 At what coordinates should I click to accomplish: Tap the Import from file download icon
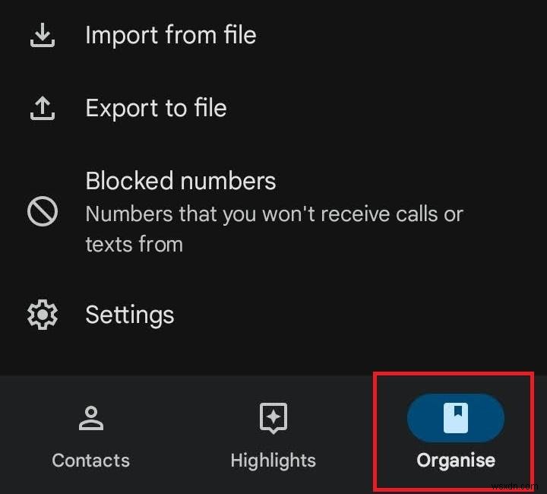(43, 35)
